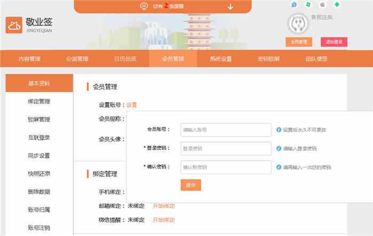Focus the 确认密码 input field

click(226, 167)
